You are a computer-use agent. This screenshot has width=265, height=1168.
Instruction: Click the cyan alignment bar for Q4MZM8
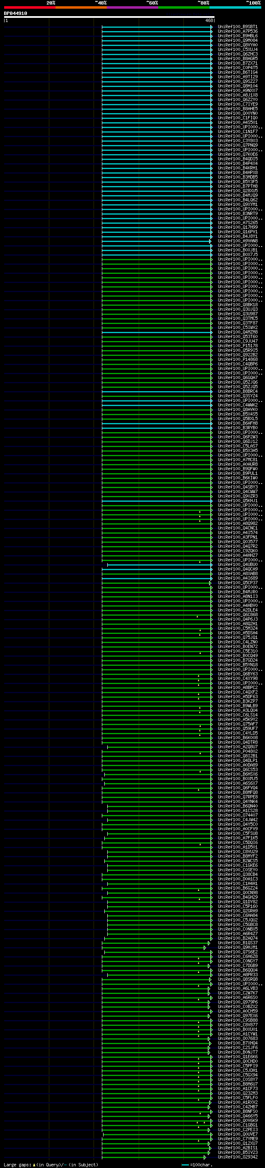[157, 332]
